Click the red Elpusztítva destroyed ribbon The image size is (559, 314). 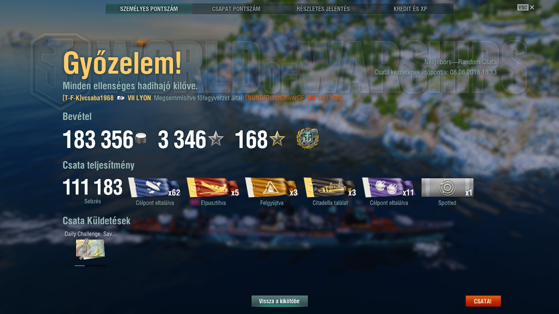pos(213,188)
